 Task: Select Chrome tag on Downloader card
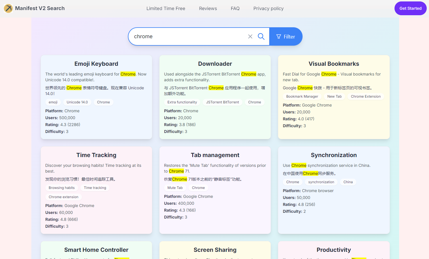(x=255, y=102)
